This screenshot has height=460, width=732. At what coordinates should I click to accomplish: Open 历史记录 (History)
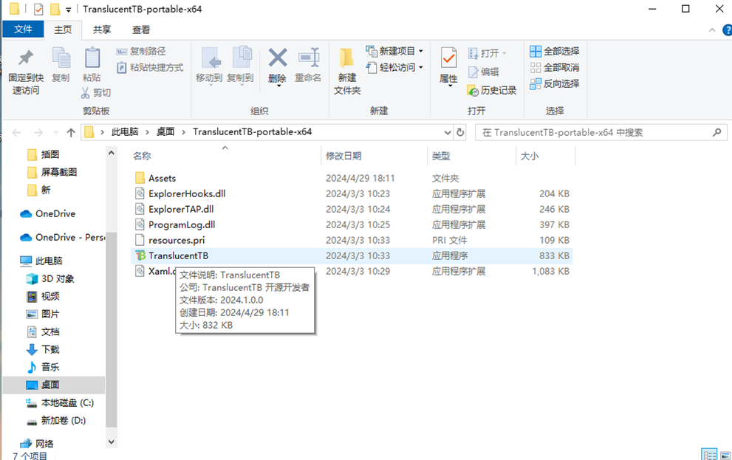point(492,91)
